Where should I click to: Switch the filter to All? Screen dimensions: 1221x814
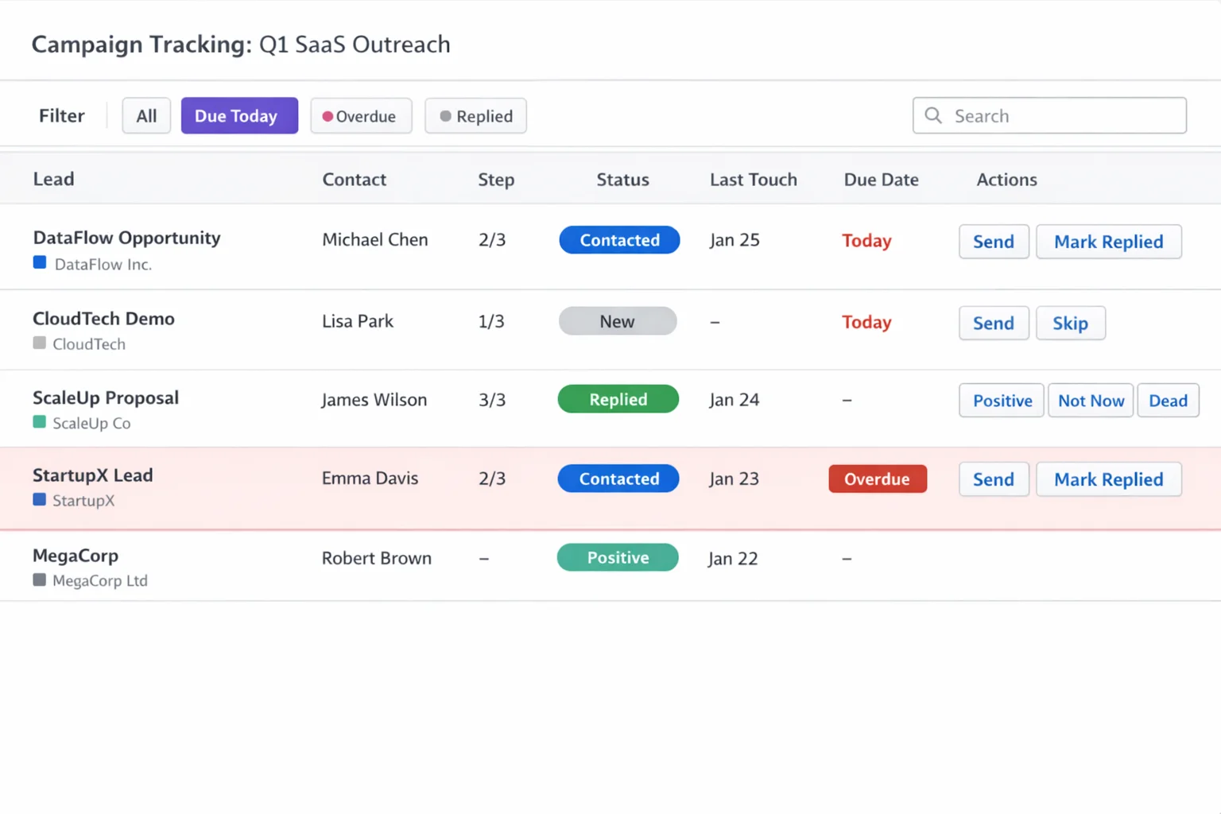point(146,115)
